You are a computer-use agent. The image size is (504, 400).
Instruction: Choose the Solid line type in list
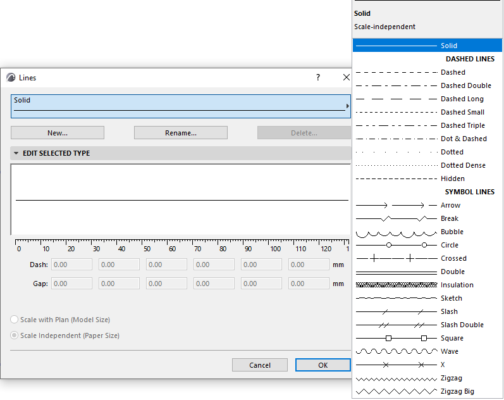[427, 46]
